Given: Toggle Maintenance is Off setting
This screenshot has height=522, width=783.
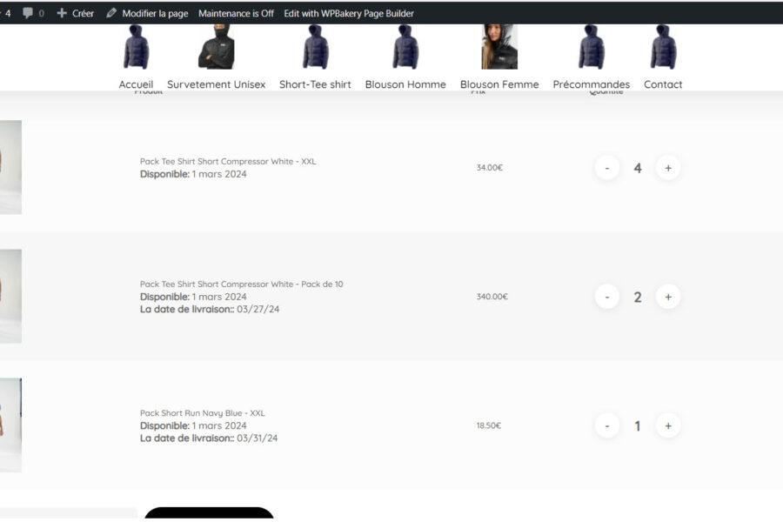Looking at the screenshot, I should (236, 14).
